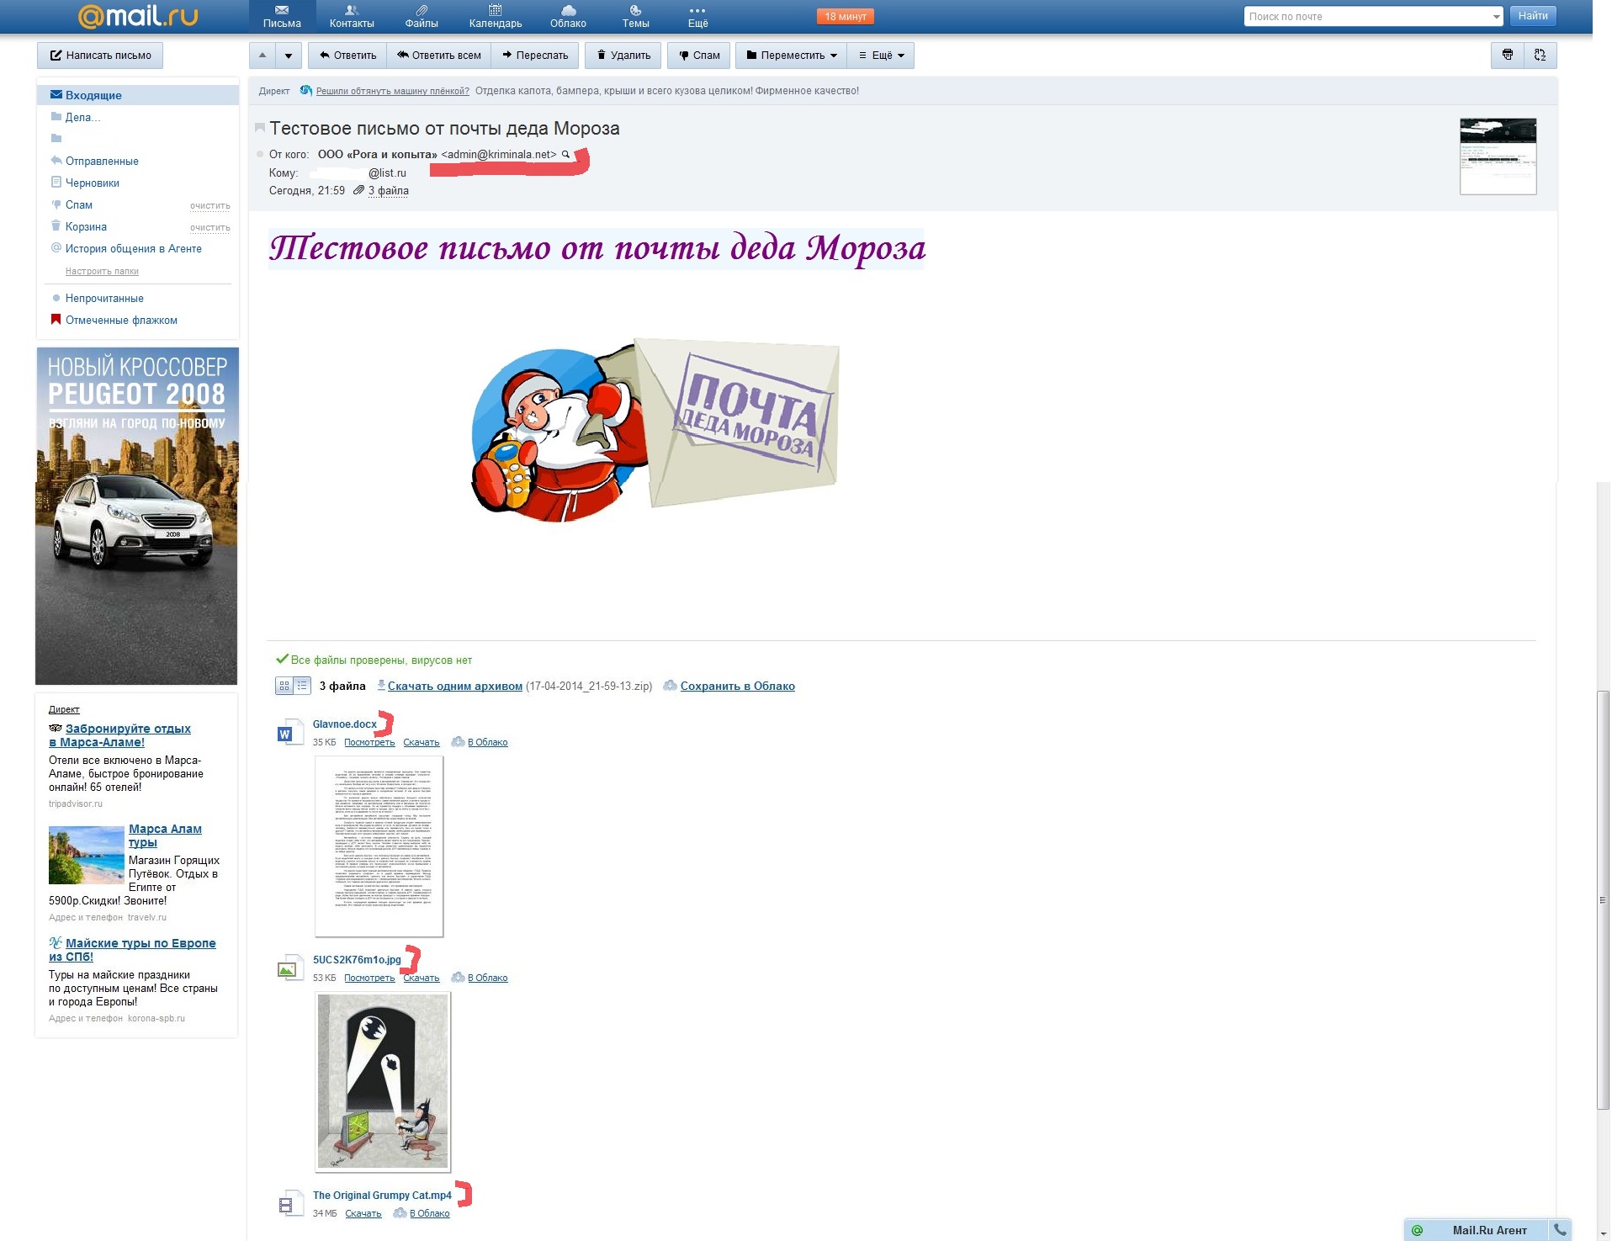The image size is (1612, 1241).
Task: Open the Черновики drafts folder
Action: pos(92,183)
